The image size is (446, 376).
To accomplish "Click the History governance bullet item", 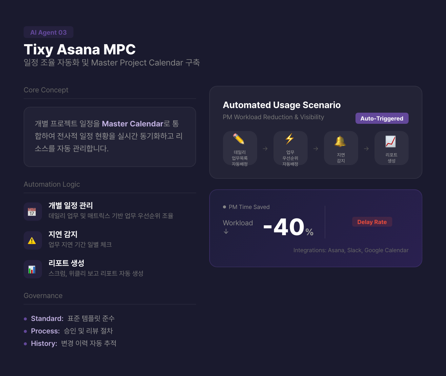I will (73, 344).
